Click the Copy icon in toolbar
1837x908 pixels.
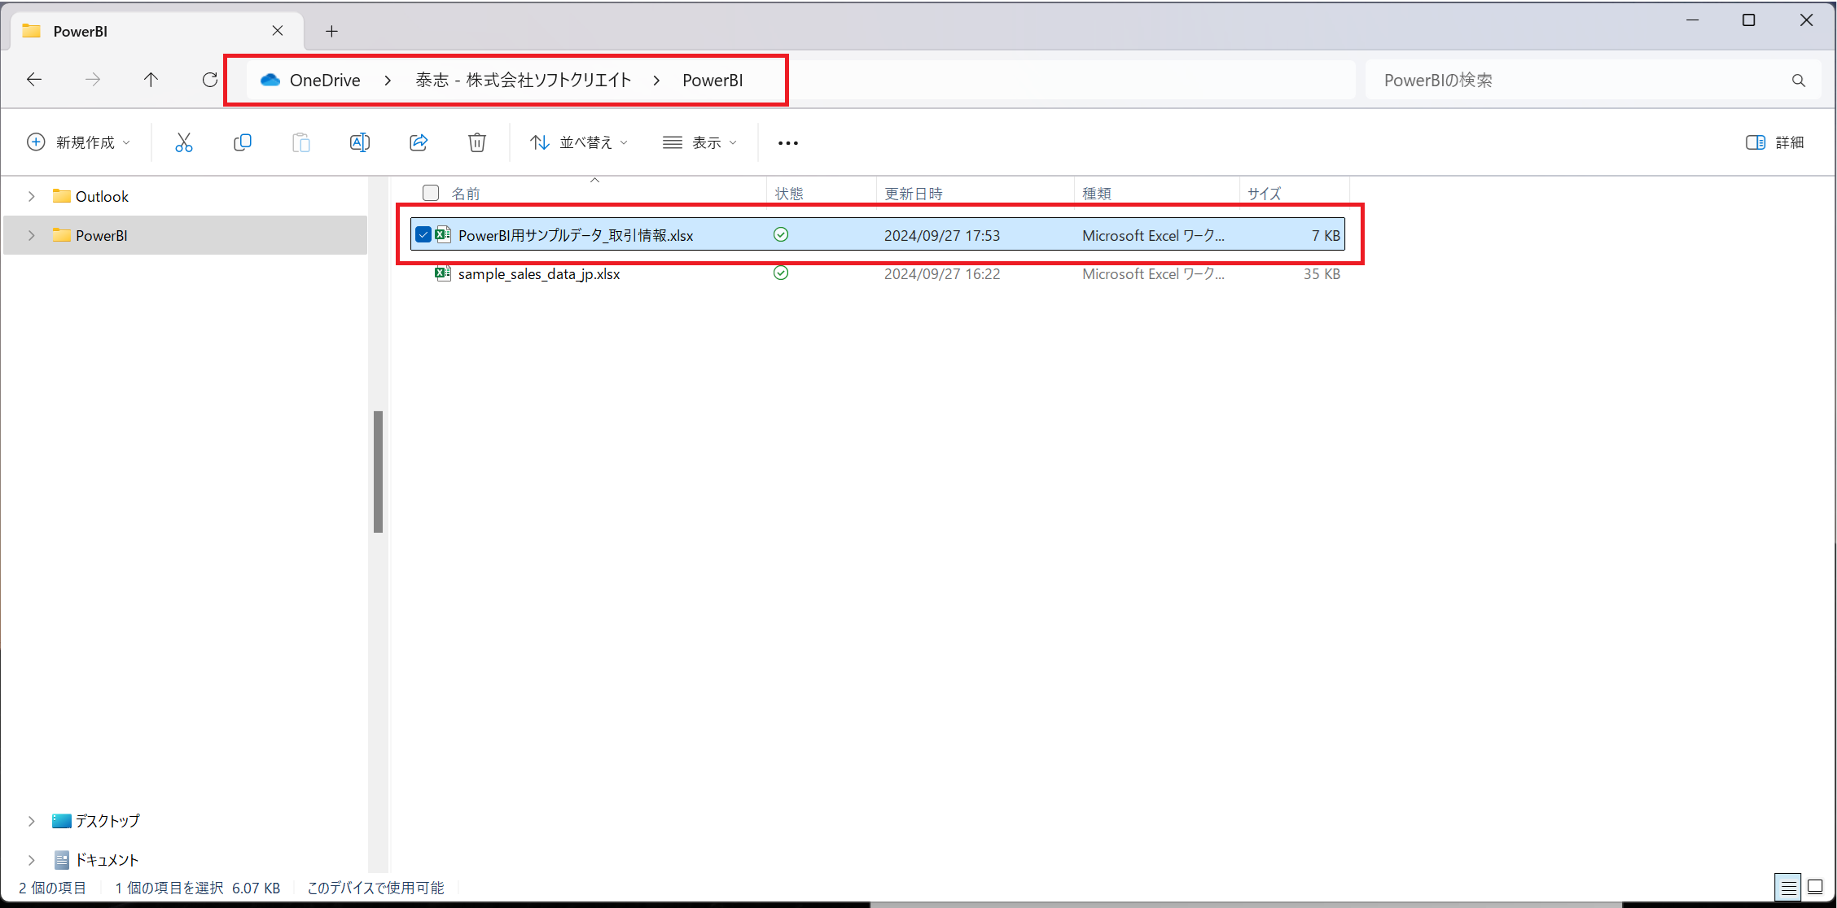[243, 142]
